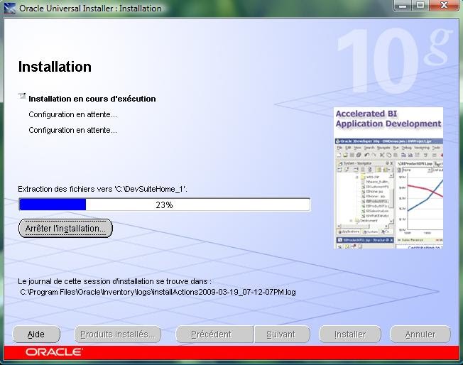Open the Aide help button
The height and width of the screenshot is (365, 463).
tap(36, 334)
